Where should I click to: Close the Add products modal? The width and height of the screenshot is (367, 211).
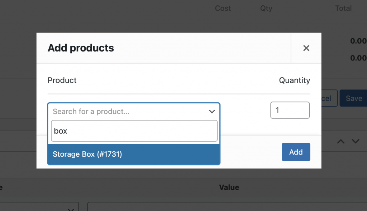(306, 48)
